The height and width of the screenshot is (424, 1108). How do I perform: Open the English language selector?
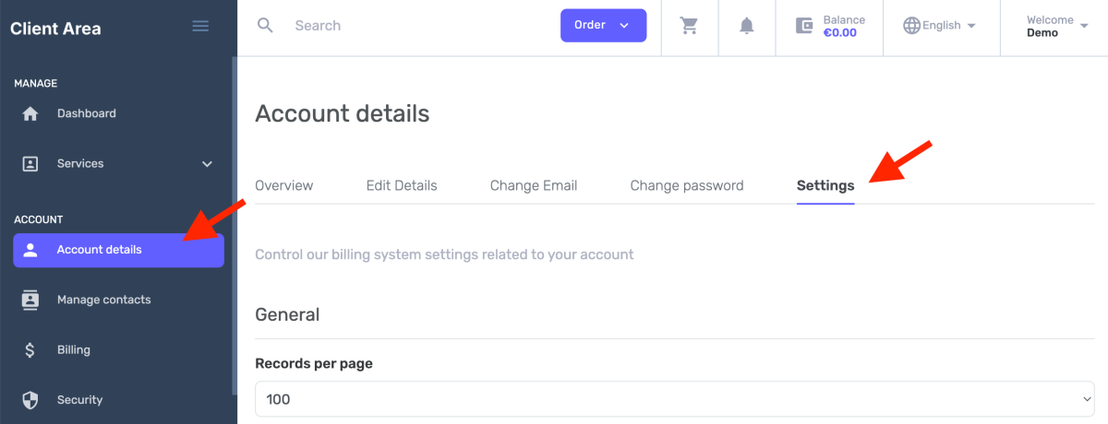click(941, 26)
